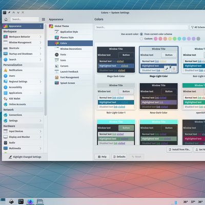Launch Firefox from the taskbar

(x=30, y=201)
